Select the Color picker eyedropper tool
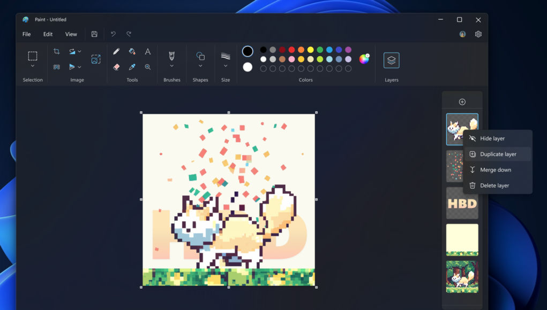This screenshot has height=310, width=547. [x=132, y=67]
